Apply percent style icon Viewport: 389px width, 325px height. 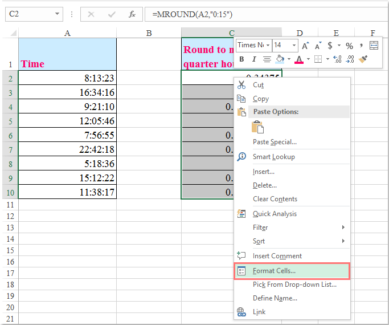tap(349, 46)
